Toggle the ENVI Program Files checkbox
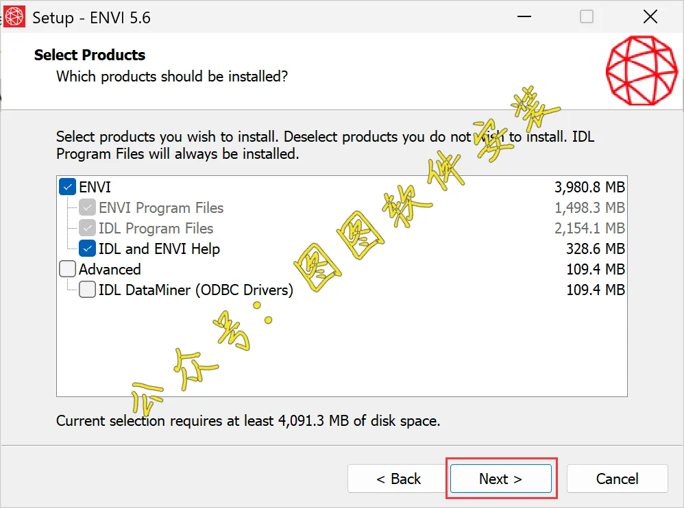This screenshot has height=508, width=684. [x=87, y=207]
